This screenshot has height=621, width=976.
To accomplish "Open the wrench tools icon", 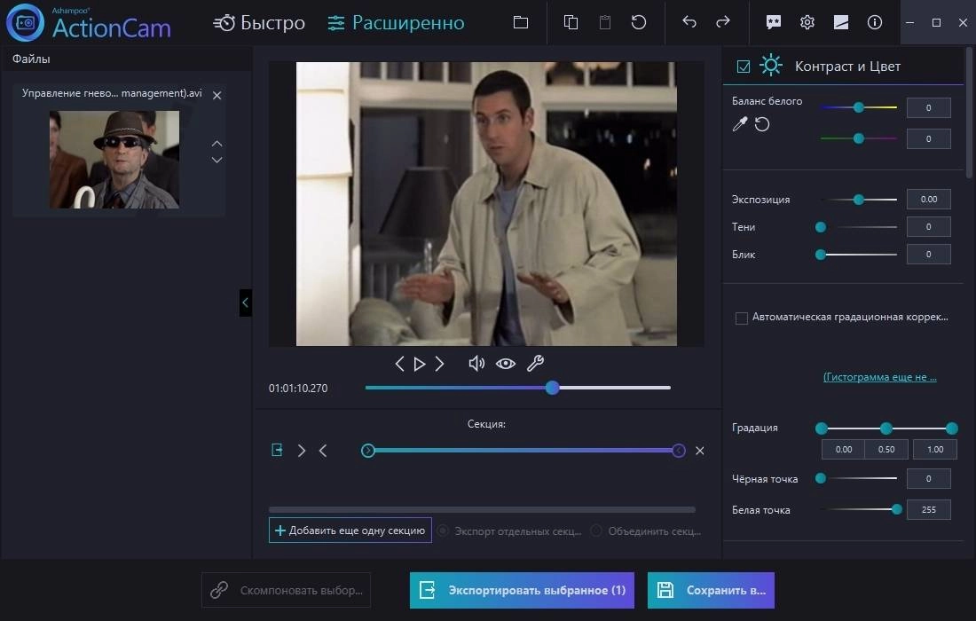I will click(535, 364).
